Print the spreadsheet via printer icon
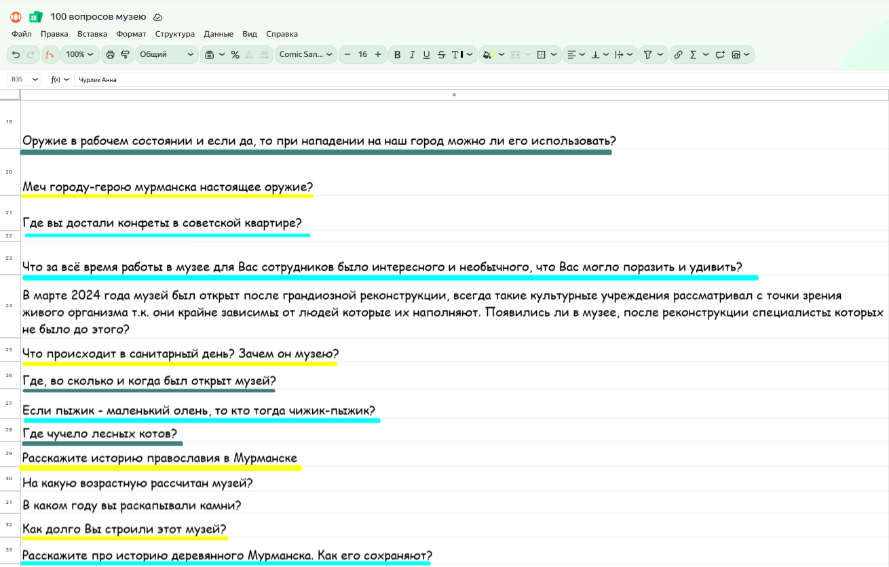889x567 pixels. click(110, 54)
